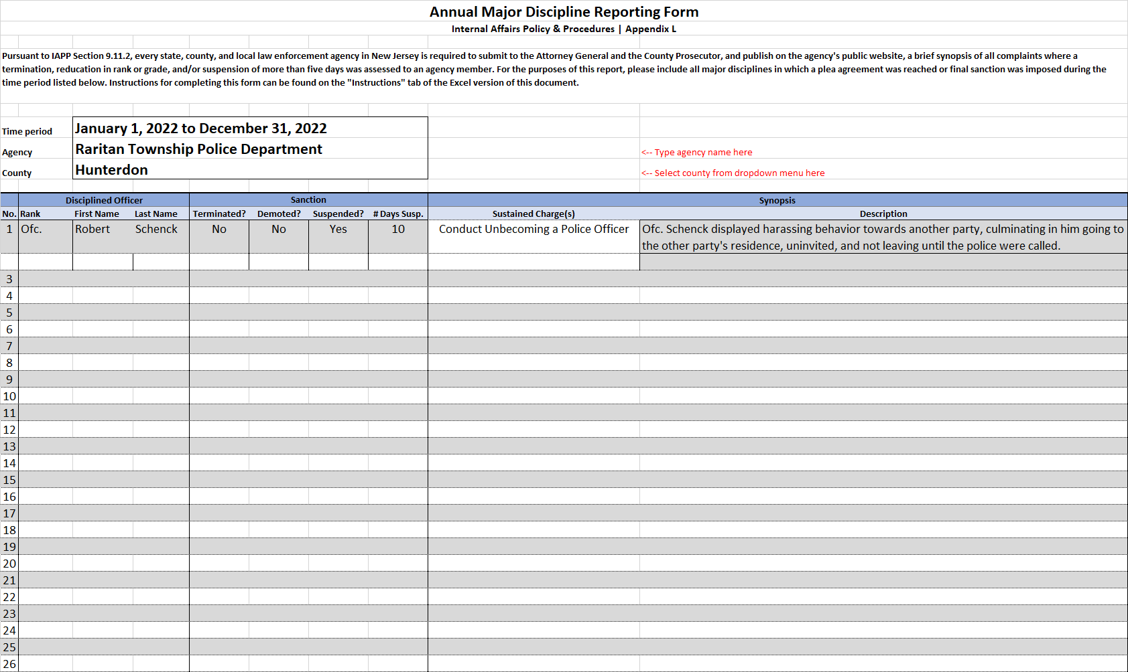Click the empty Sustained Charge(s) cell in row 6
Viewport: 1128px width, 672px height.
[534, 329]
